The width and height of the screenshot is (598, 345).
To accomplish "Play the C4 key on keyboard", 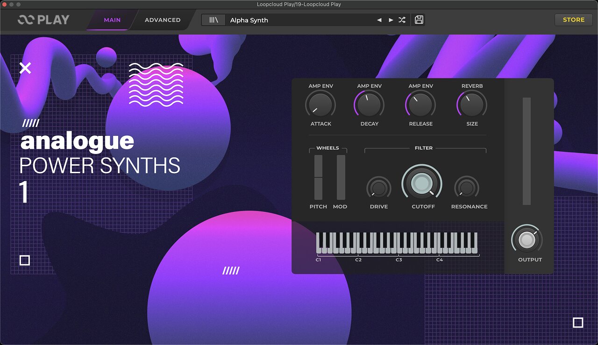I will (x=440, y=250).
